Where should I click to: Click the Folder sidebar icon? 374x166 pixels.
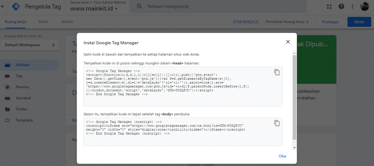pos(8,109)
